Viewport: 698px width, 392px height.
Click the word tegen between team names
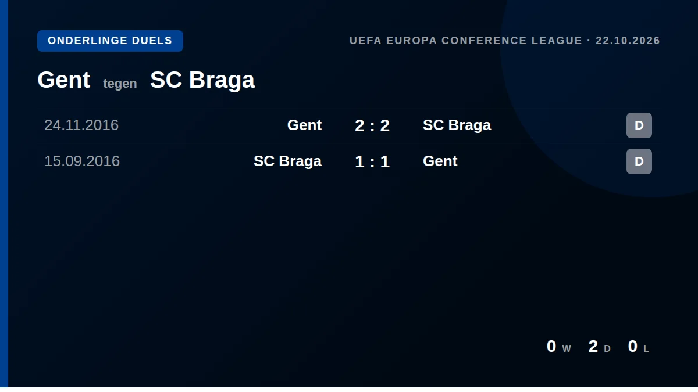(x=120, y=84)
